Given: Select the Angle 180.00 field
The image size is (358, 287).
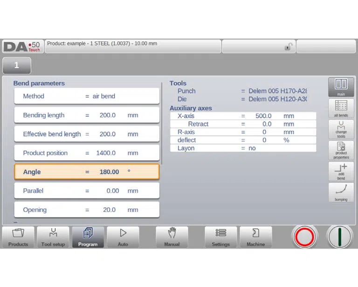Looking at the screenshot, I should 87,172.
